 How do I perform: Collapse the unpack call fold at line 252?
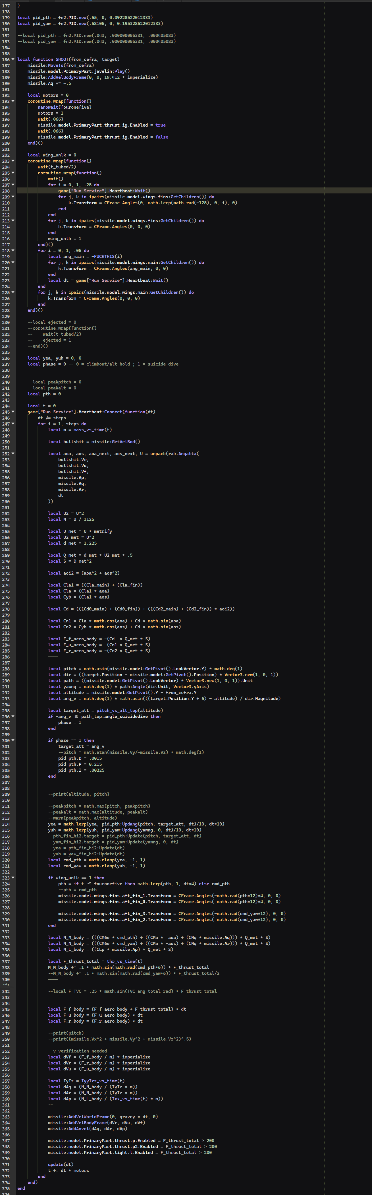[x=13, y=454]
